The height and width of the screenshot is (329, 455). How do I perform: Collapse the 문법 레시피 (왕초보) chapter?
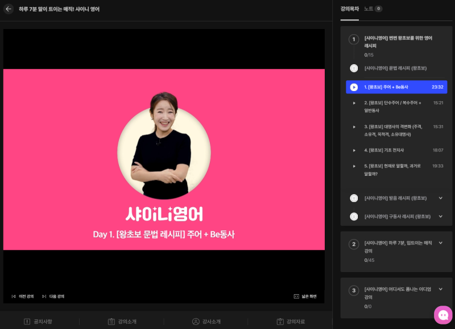point(396,68)
